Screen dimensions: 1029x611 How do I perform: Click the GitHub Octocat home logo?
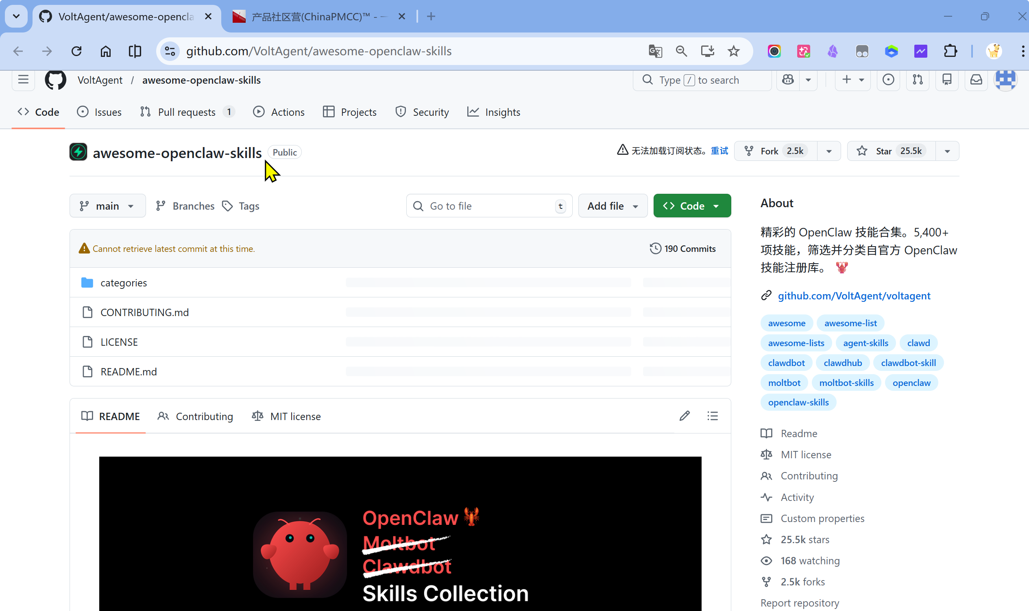click(x=55, y=80)
